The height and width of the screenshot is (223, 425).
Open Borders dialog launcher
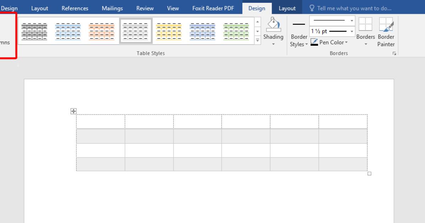click(394, 53)
